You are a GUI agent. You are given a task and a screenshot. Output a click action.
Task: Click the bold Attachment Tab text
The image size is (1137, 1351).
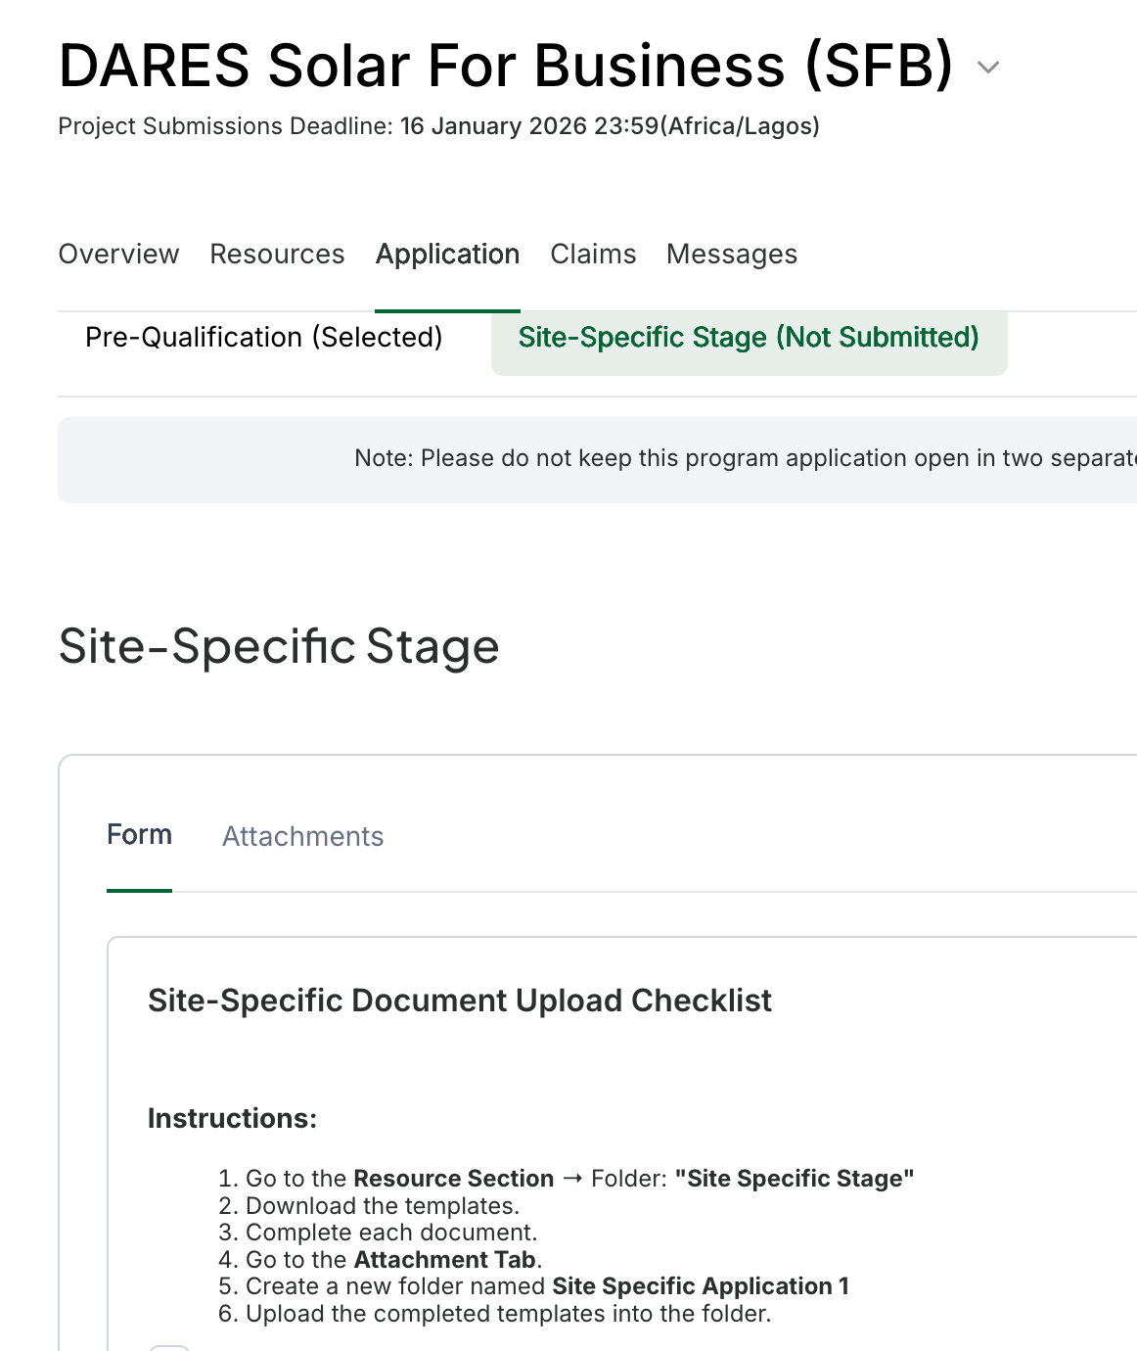click(x=444, y=1260)
